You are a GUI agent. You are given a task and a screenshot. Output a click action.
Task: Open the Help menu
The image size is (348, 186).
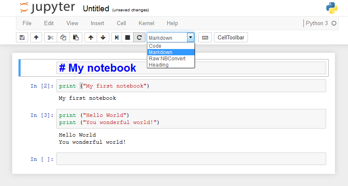172,23
